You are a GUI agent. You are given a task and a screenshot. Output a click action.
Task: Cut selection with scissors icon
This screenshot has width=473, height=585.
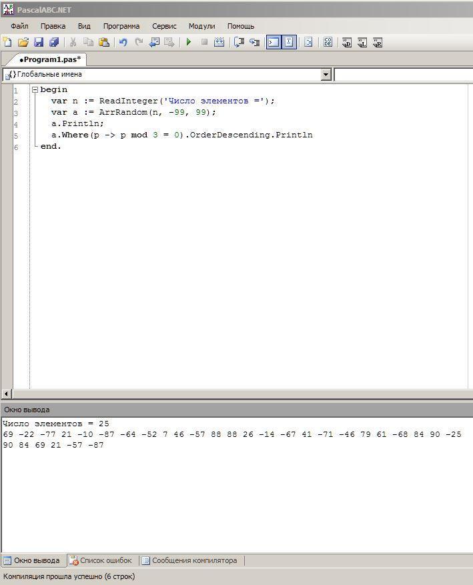73,42
